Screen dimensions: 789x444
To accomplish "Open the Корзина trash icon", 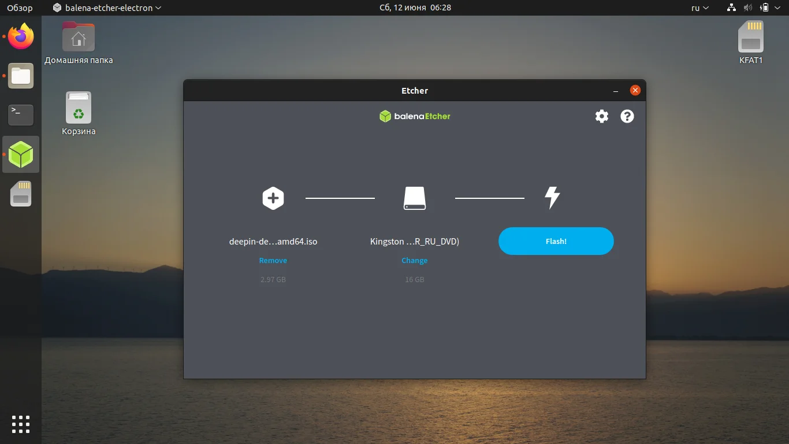I will [x=79, y=114].
